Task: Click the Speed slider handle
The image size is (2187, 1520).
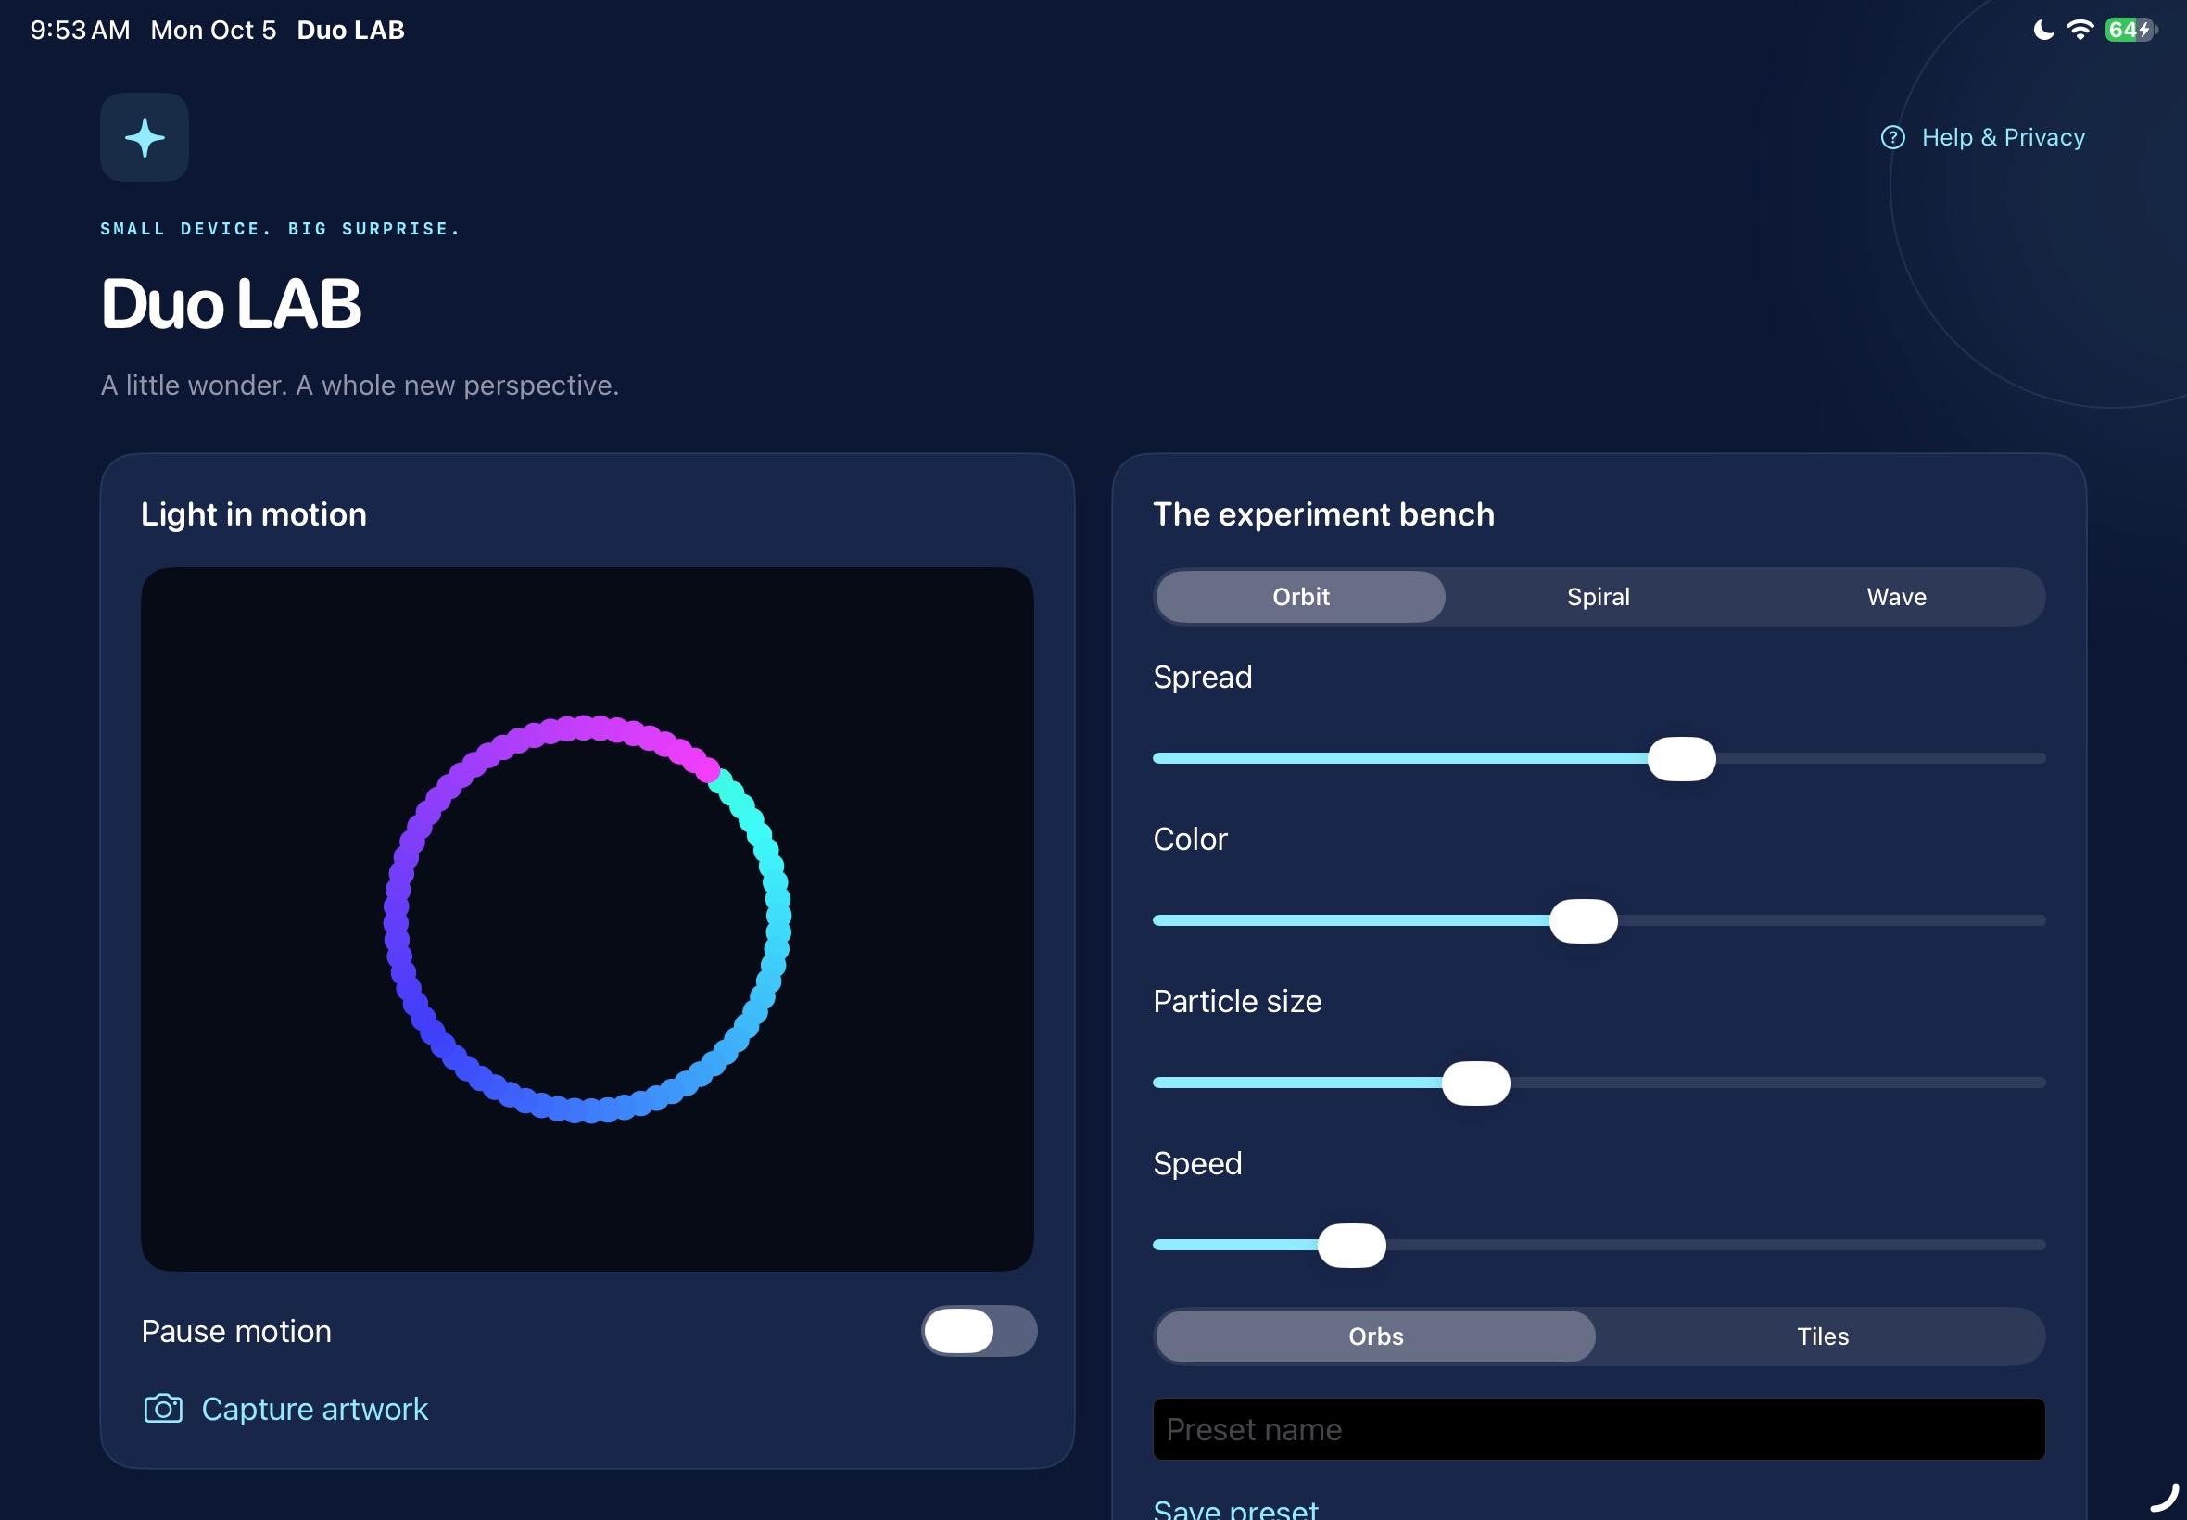Action: coord(1351,1246)
